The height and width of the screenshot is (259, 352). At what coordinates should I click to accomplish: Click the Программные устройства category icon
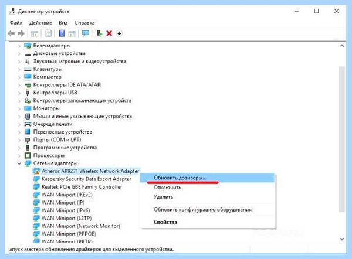28,148
